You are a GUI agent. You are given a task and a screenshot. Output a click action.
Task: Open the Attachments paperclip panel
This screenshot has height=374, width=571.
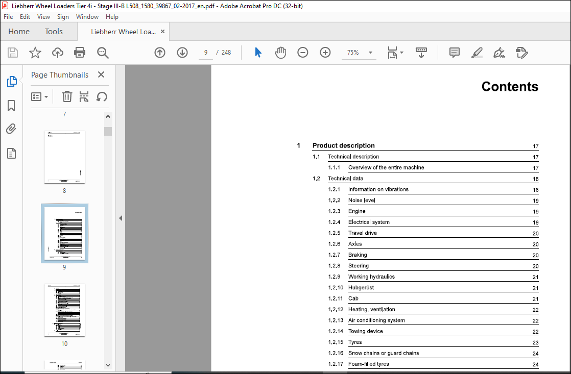(x=11, y=129)
